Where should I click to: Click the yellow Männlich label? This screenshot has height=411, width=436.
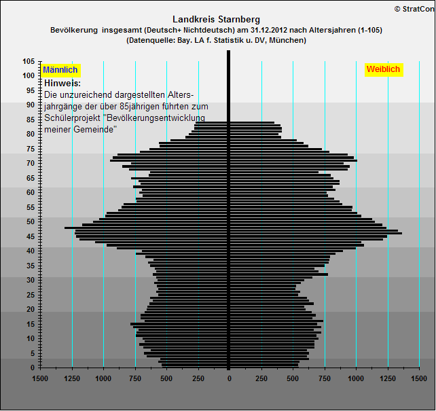coord(61,70)
